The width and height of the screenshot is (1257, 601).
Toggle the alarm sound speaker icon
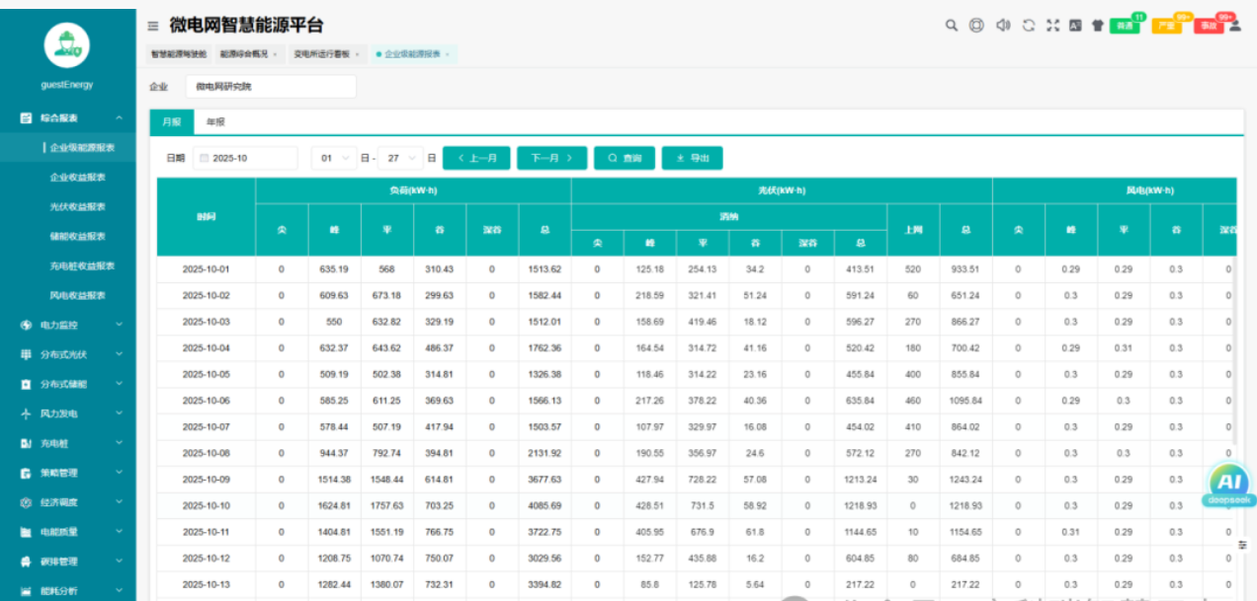[x=1003, y=26]
